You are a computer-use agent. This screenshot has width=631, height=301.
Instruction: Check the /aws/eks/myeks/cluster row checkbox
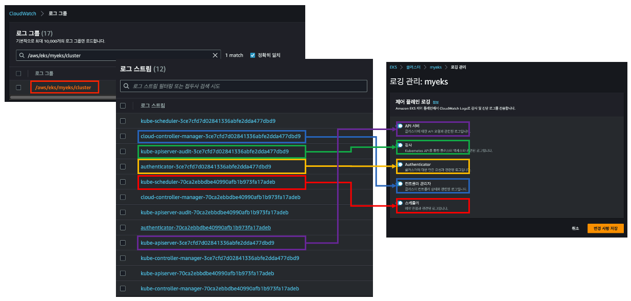[18, 88]
